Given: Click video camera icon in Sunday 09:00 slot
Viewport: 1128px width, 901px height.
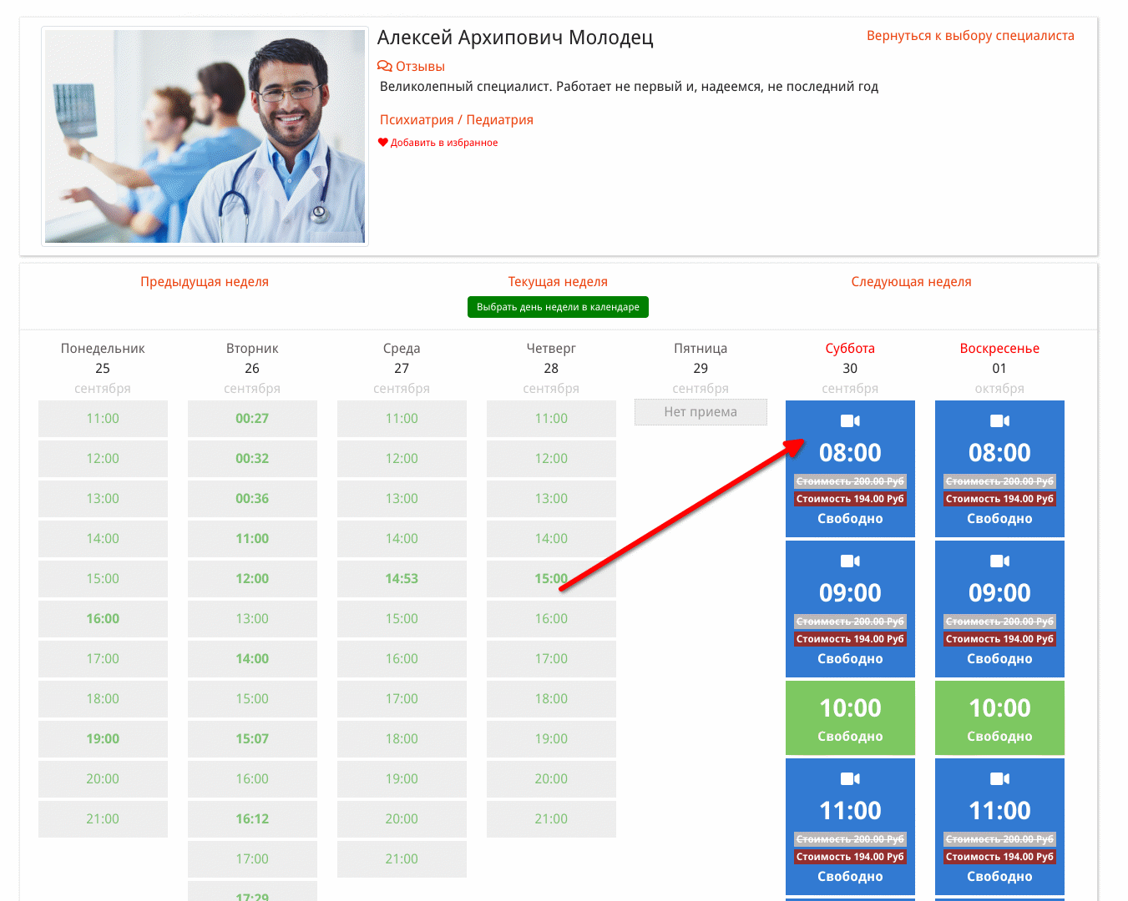Looking at the screenshot, I should [x=999, y=561].
